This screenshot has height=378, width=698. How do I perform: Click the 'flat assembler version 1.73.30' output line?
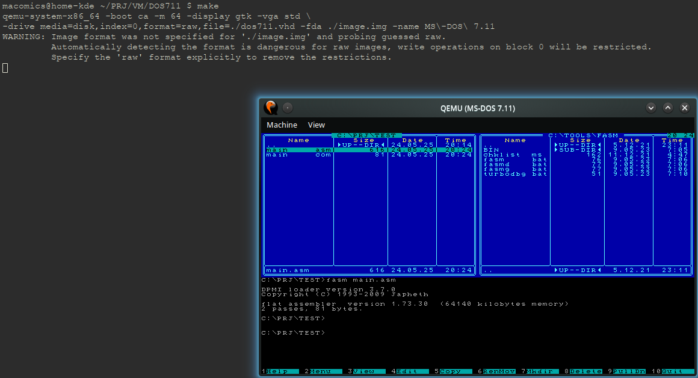click(415, 304)
